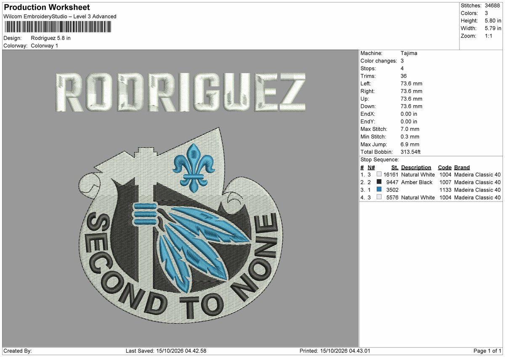Click the design name "Rodriguez 5.8 in"

[x=51, y=38]
